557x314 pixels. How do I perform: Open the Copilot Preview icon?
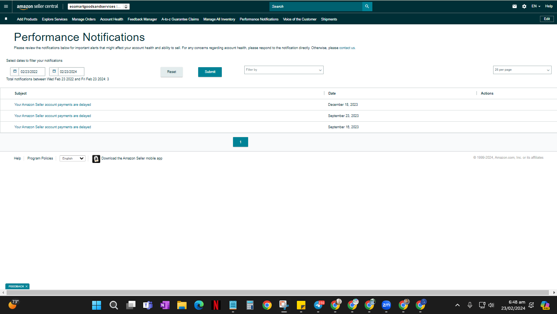pos(545,305)
